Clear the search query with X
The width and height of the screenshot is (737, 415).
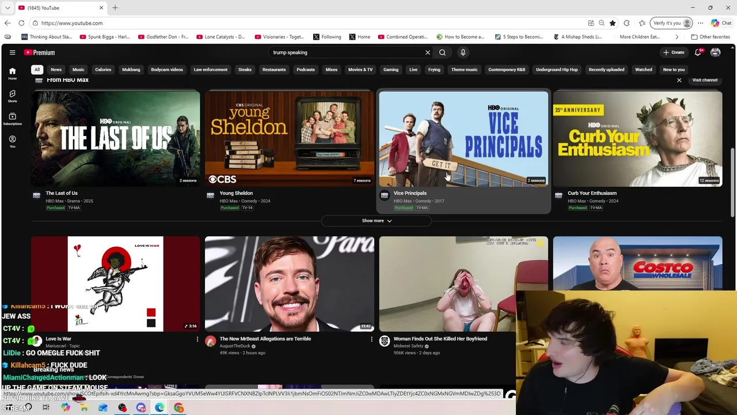click(x=427, y=52)
